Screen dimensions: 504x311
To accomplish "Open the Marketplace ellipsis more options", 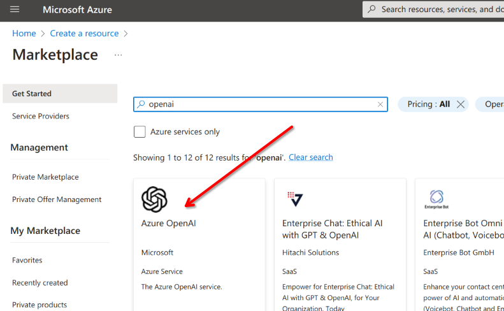I will tap(118, 55).
